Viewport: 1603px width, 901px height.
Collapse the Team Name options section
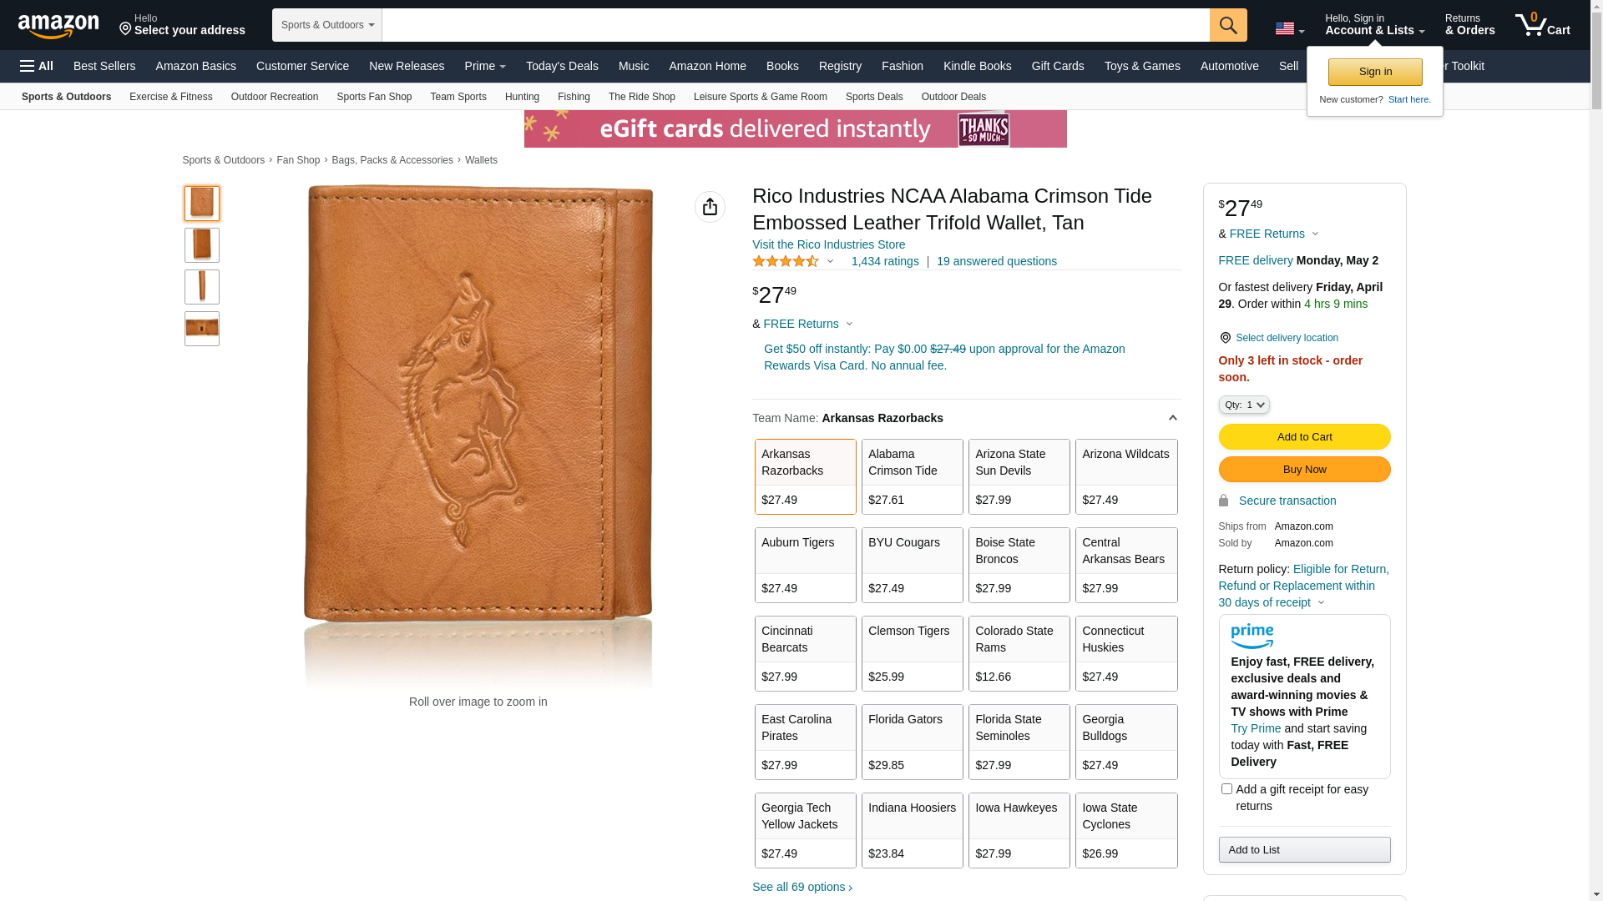pyautogui.click(x=1172, y=418)
